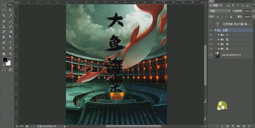Swap foreground and background colors icon
This screenshot has height=128, width=255.
(10, 58)
